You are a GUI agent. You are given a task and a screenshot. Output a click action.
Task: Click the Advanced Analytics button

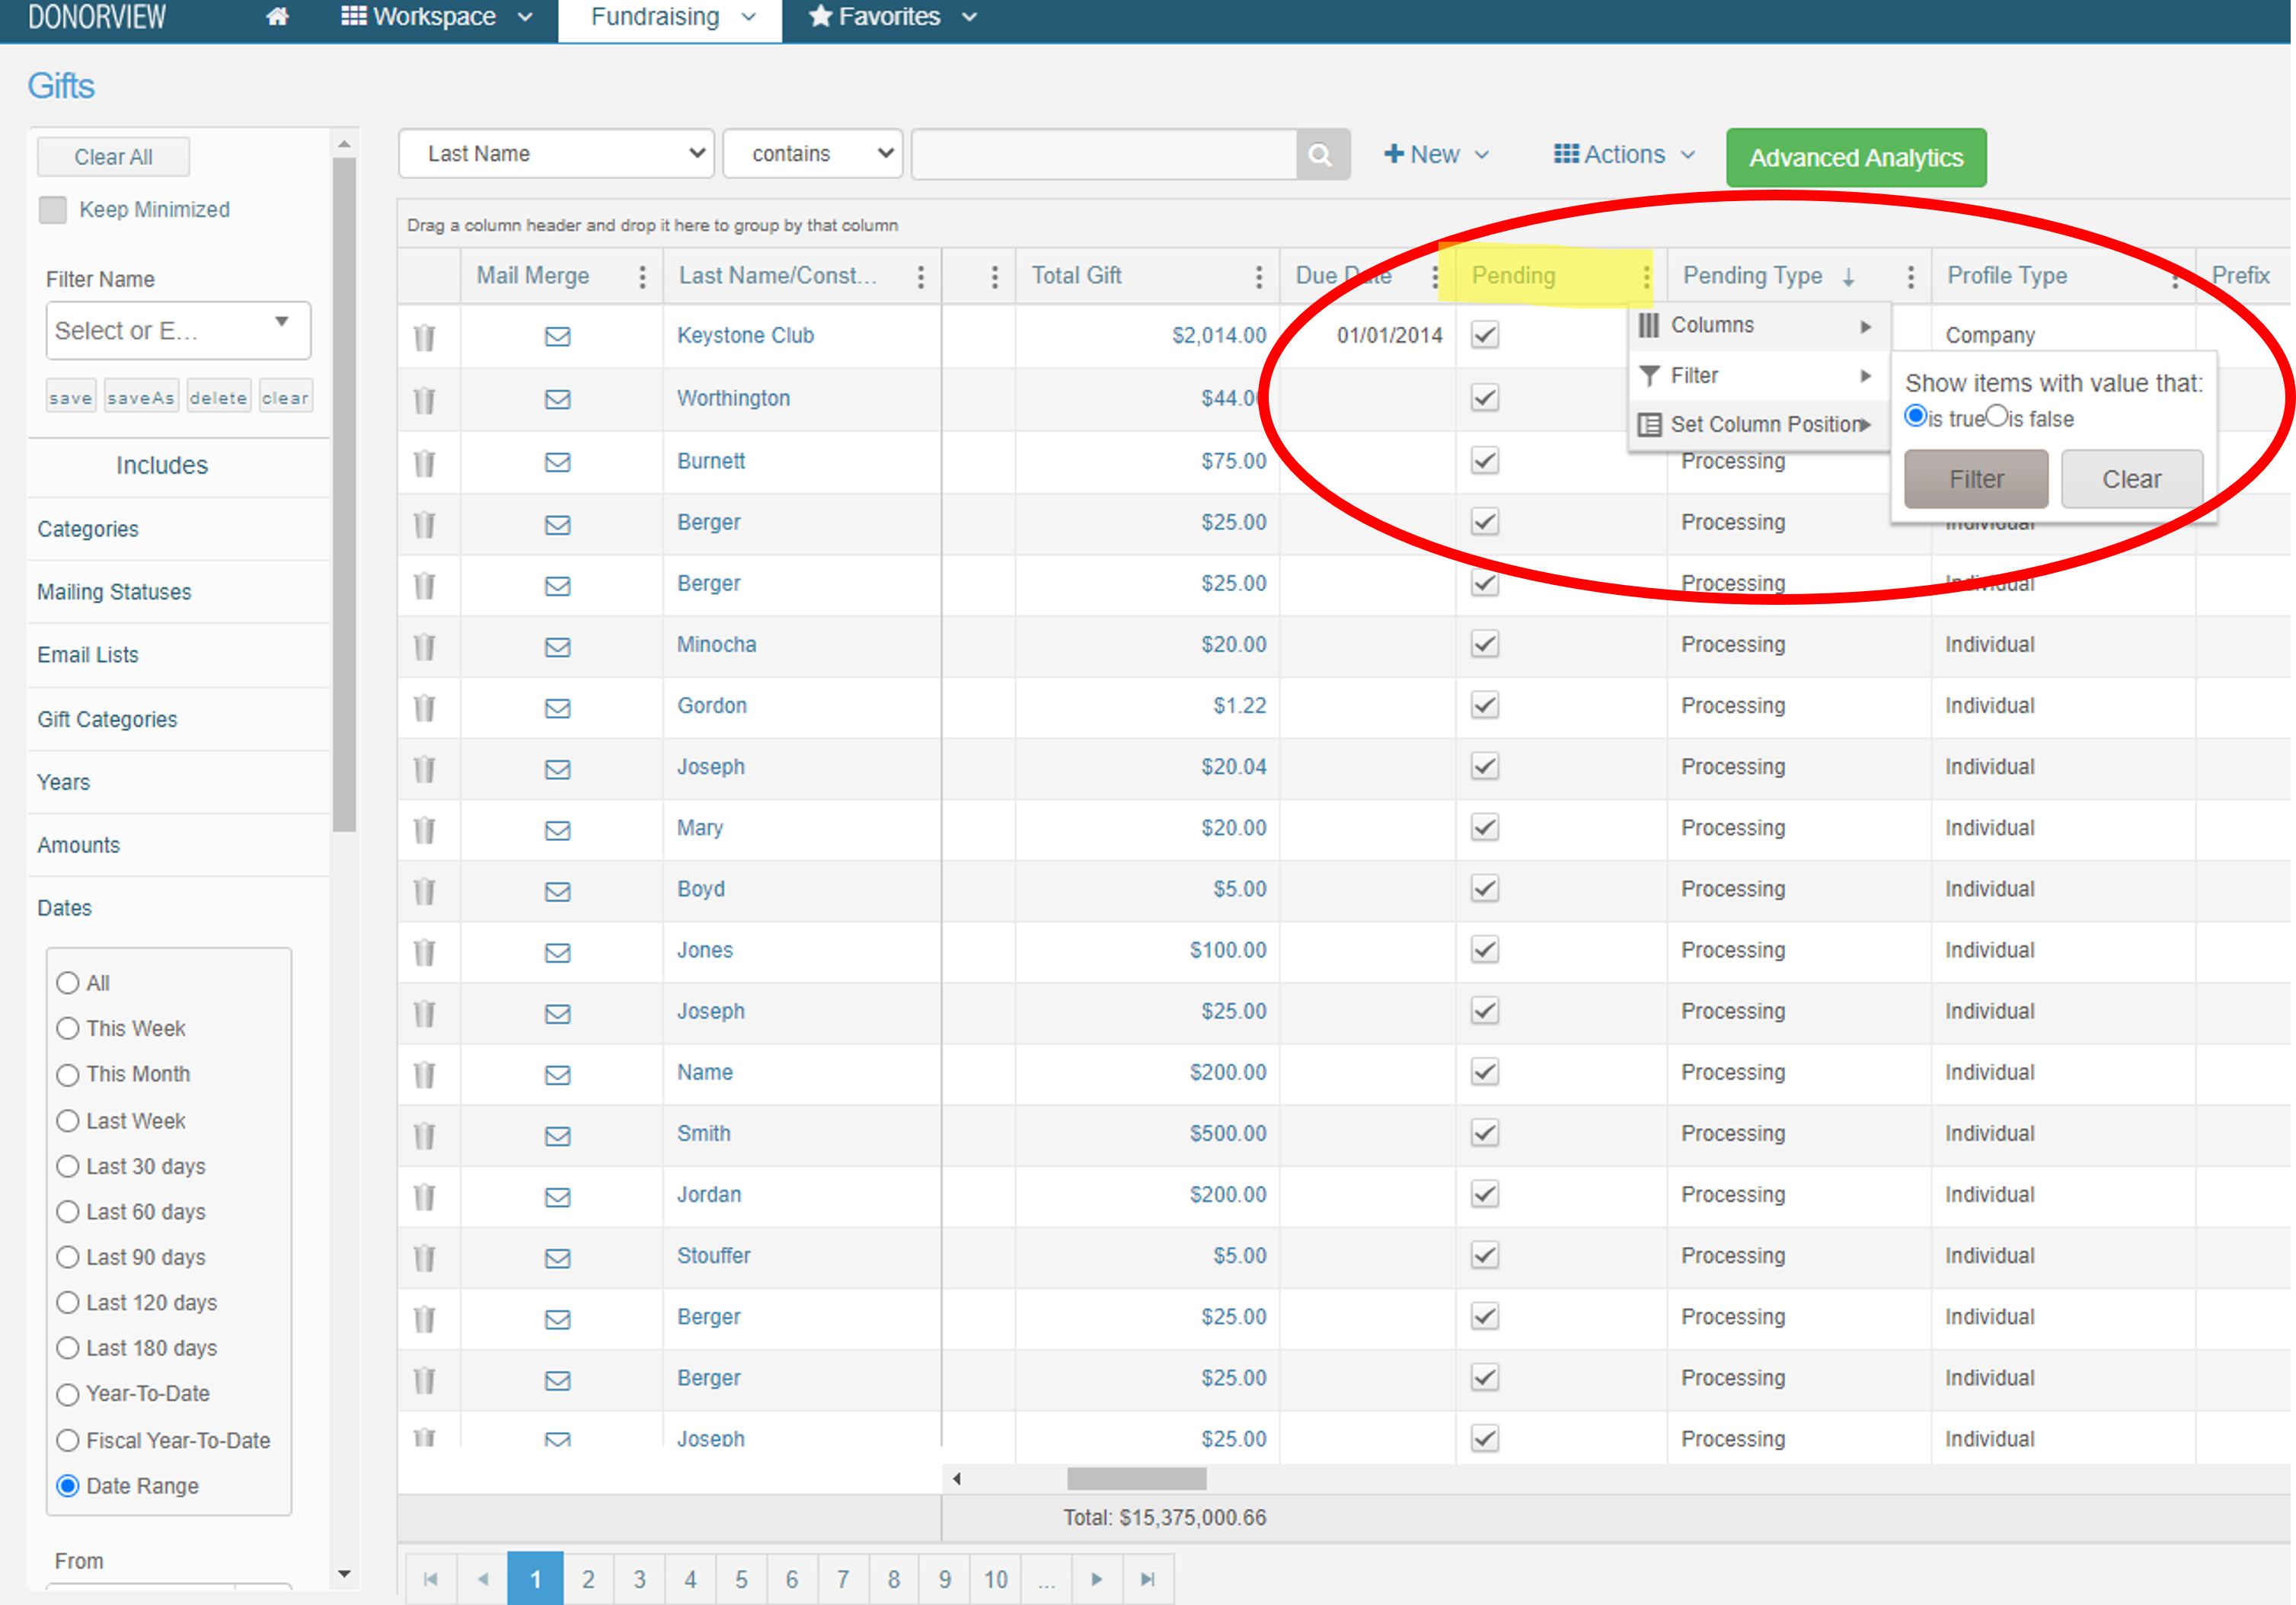coord(1855,158)
